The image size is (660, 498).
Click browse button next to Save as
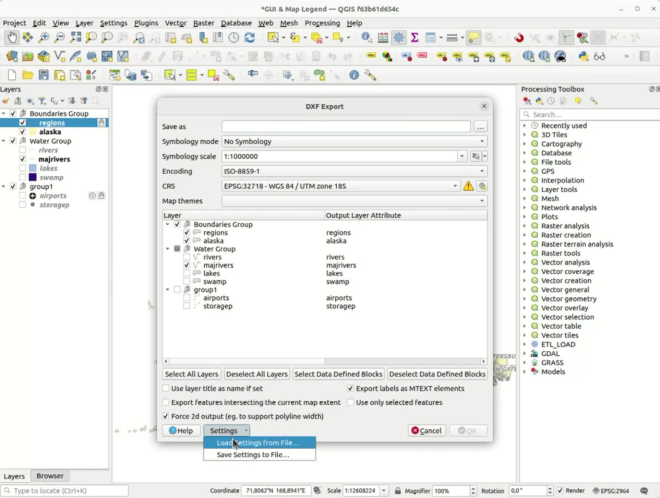pos(480,127)
